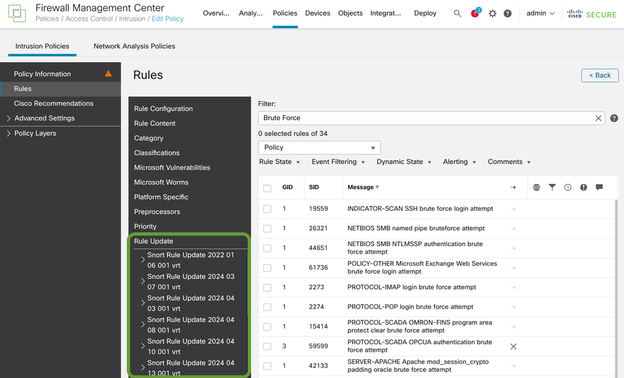Image resolution: width=624 pixels, height=378 pixels.
Task: Click the rule state arrow for SID 19559
Action: (x=513, y=209)
